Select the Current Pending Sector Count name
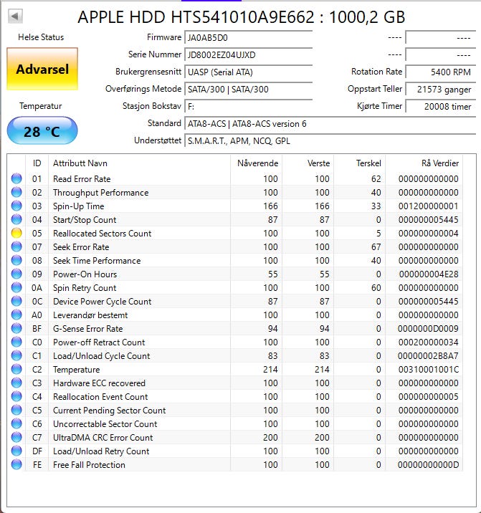481x513 pixels. click(110, 411)
